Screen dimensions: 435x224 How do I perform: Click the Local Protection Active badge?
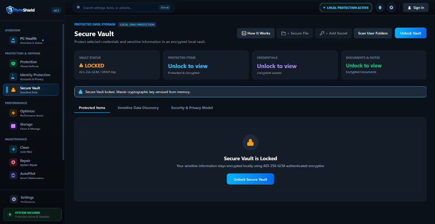[346, 8]
